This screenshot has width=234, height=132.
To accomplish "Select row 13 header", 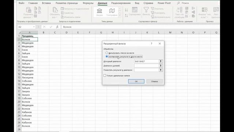I will (19, 77).
